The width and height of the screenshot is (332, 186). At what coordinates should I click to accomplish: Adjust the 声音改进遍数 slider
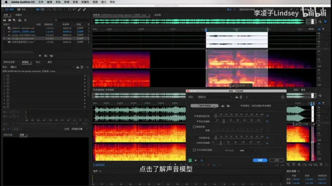[223, 122]
